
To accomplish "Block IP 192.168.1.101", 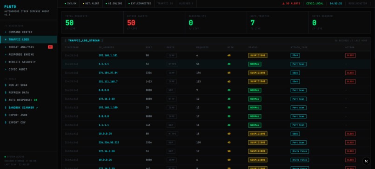I will pyautogui.click(x=350, y=55).
